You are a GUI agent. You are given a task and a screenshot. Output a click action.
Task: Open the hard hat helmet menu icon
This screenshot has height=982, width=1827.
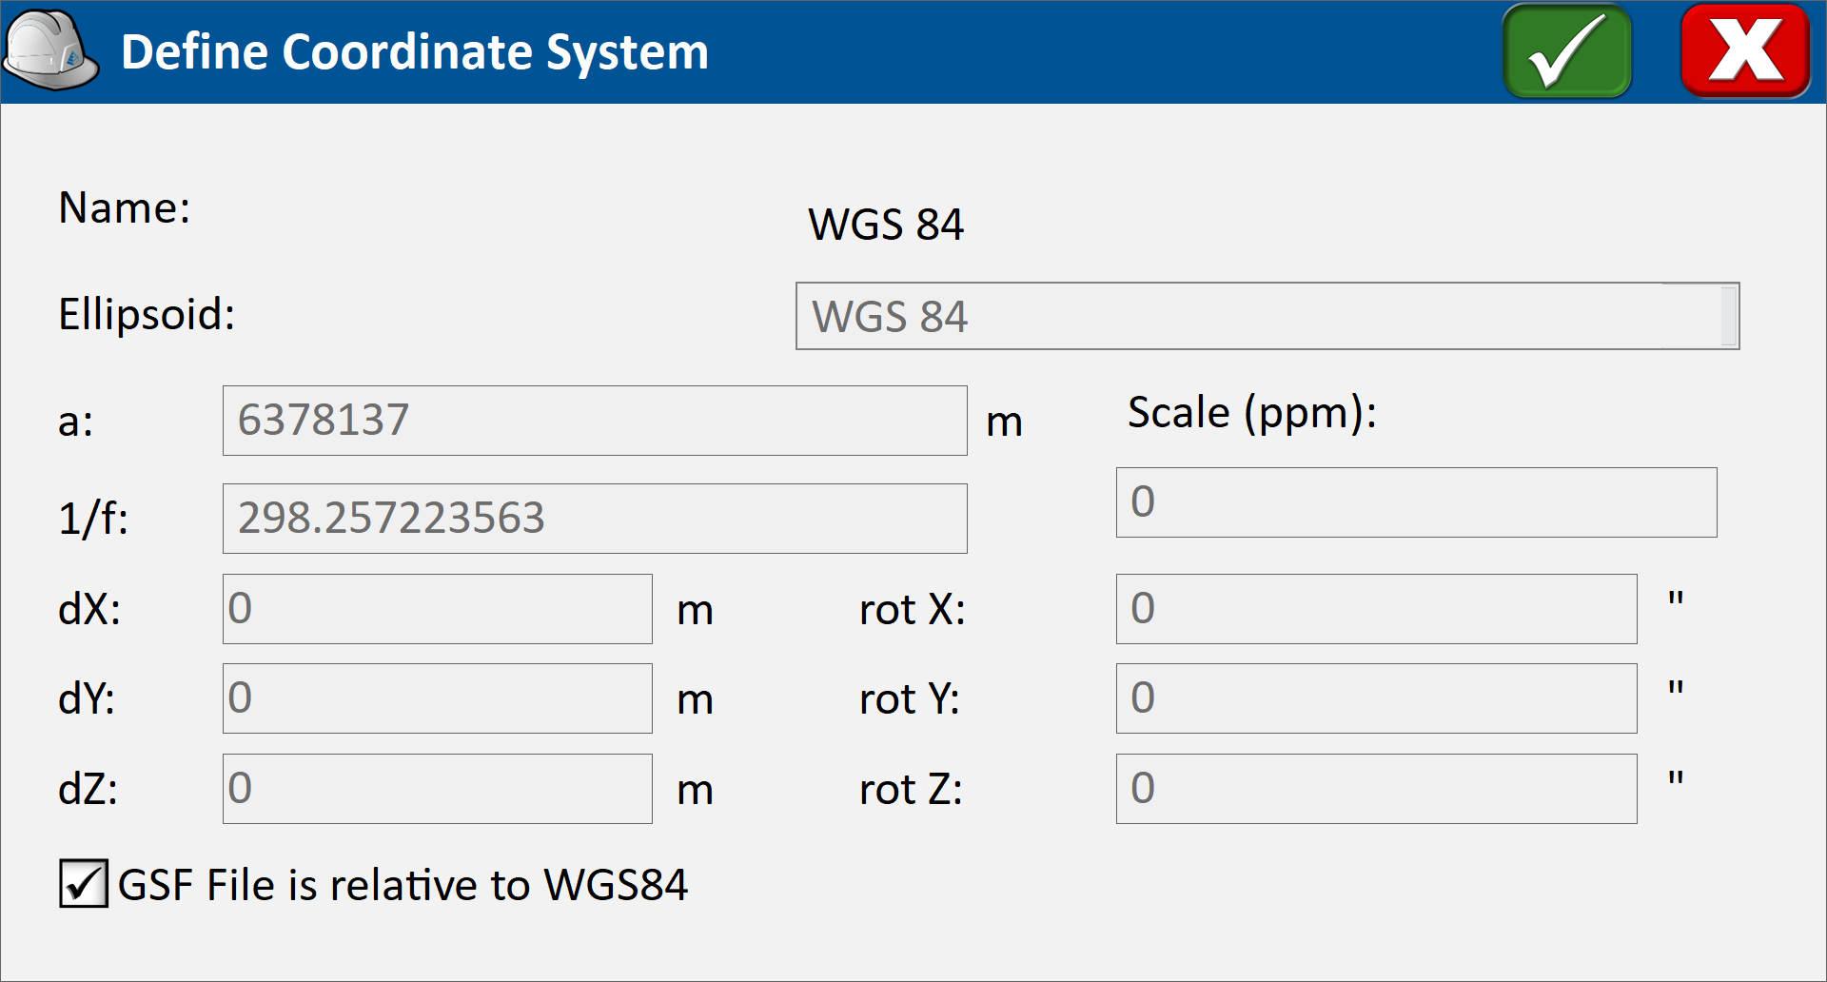point(50,50)
